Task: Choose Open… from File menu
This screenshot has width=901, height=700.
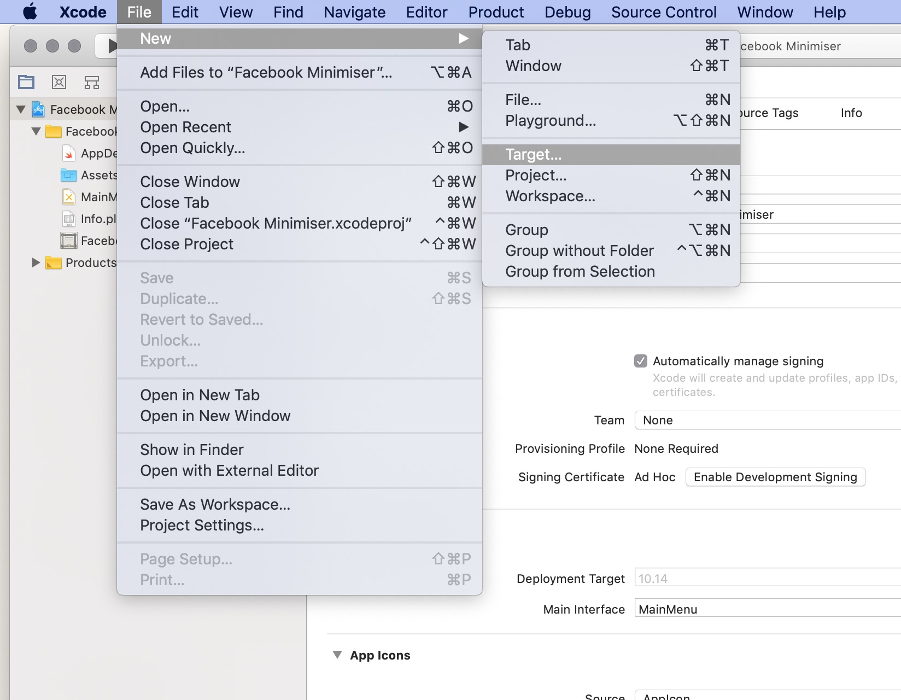Action: click(300, 106)
